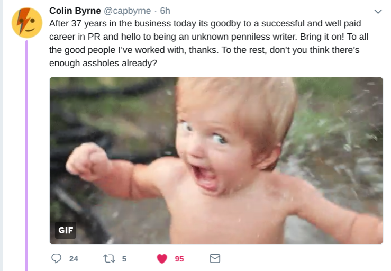391x271 pixels.
Task: Play the screaming baby GIF
Action: (x=216, y=160)
